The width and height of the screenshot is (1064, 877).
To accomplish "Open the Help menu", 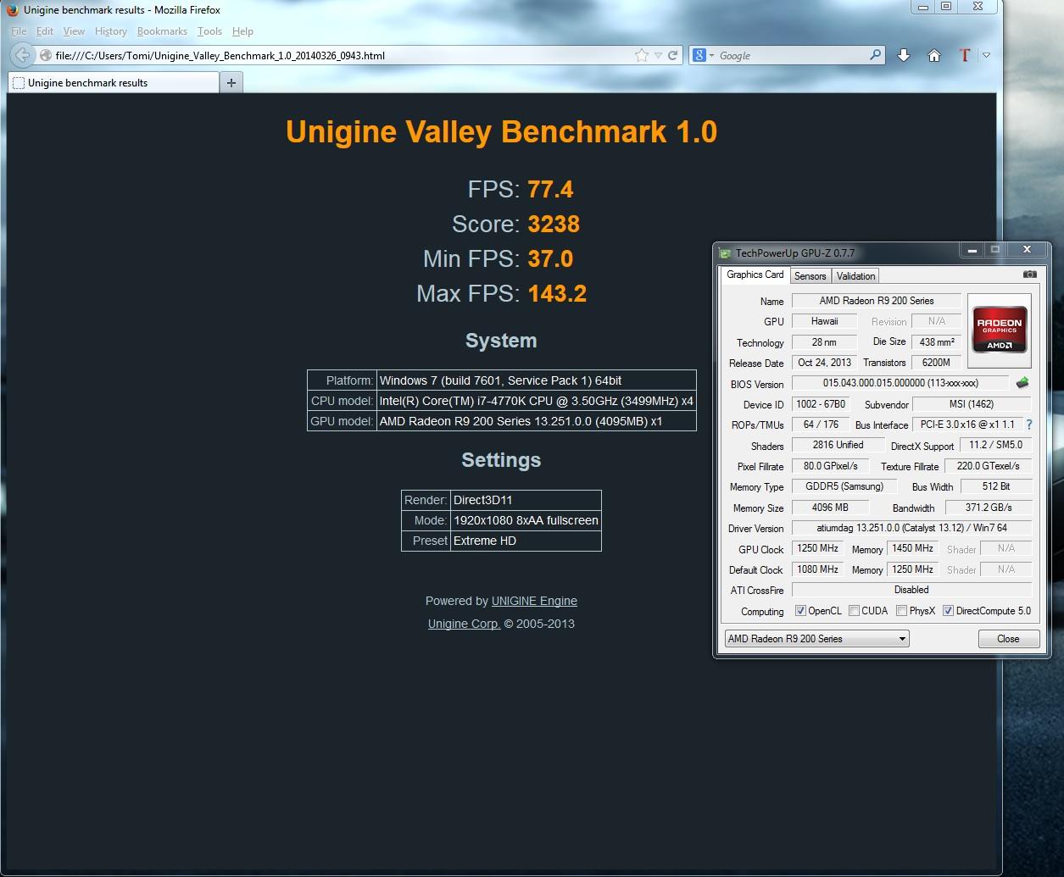I will pos(242,31).
